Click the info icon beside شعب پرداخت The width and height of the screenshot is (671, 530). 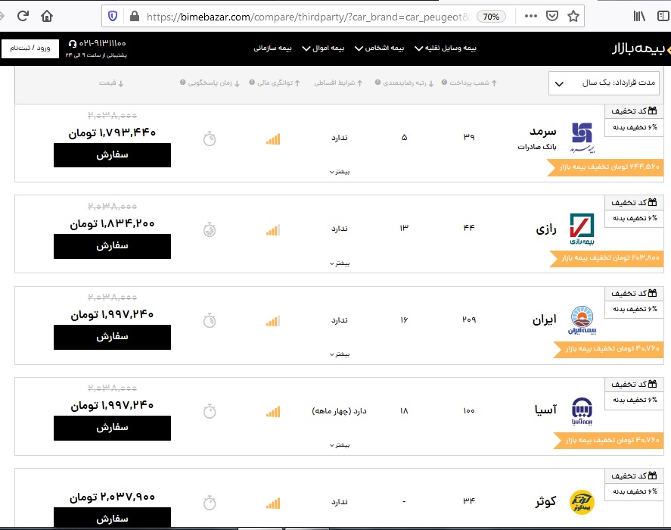[x=445, y=83]
